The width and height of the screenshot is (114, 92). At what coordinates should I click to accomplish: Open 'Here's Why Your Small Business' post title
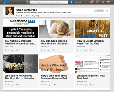pyautogui.click(x=55, y=77)
